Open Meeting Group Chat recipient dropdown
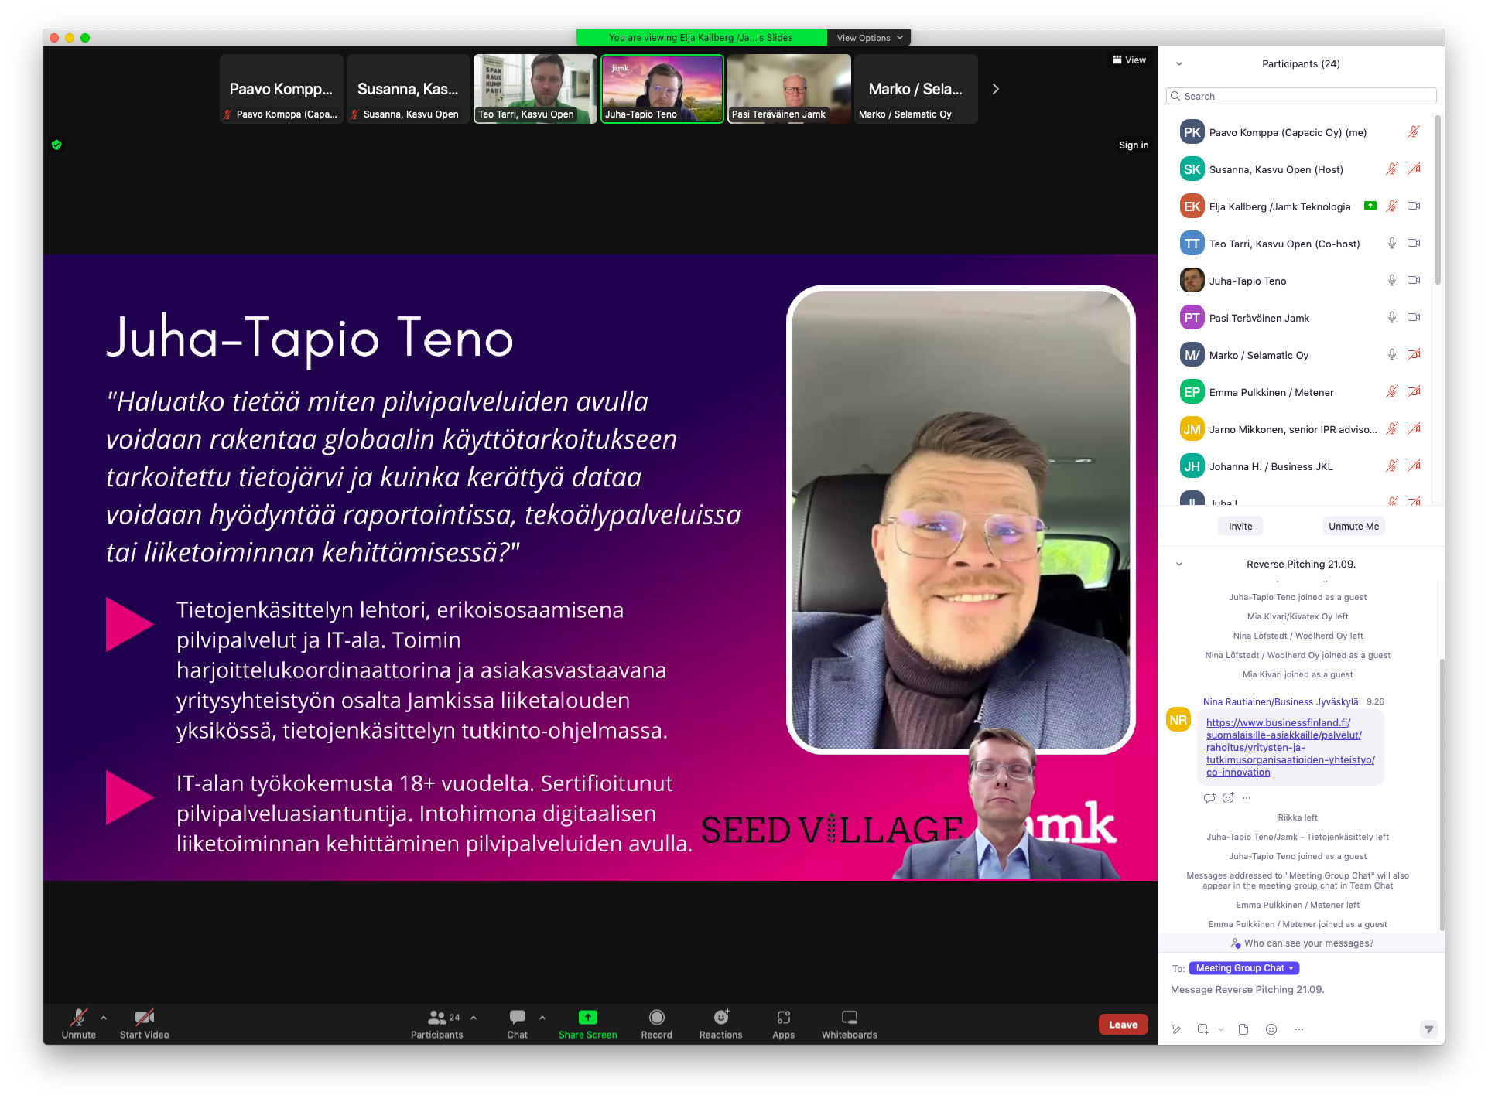 click(x=1243, y=968)
